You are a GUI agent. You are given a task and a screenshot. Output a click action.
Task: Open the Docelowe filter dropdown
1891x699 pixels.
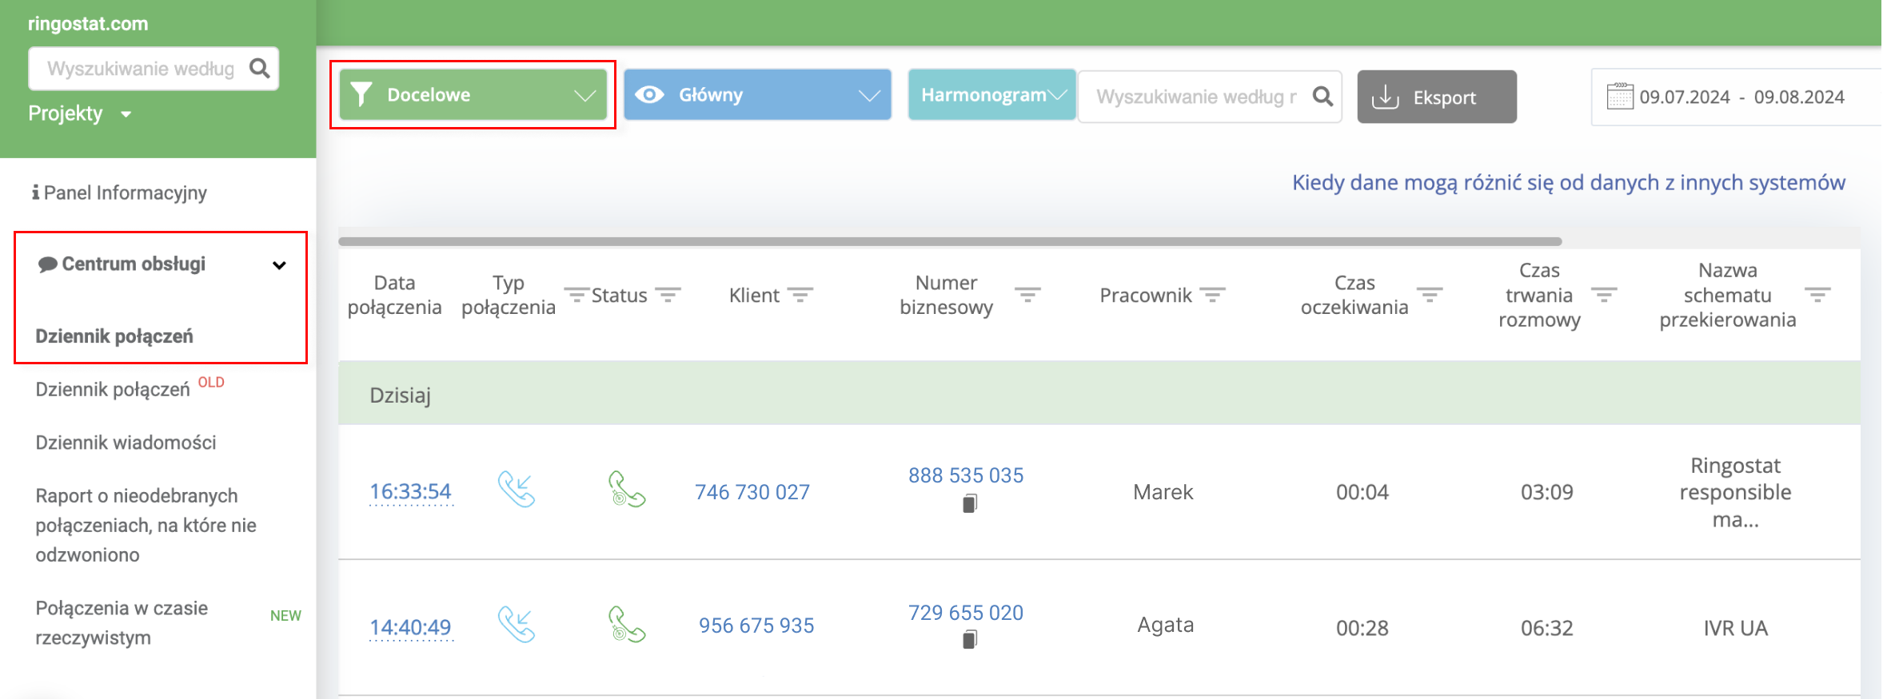473,94
